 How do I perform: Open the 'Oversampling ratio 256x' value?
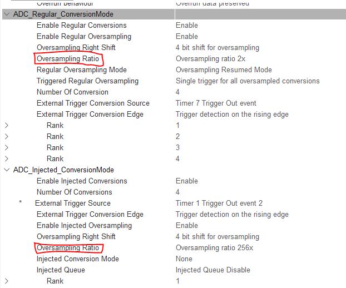tap(214, 248)
